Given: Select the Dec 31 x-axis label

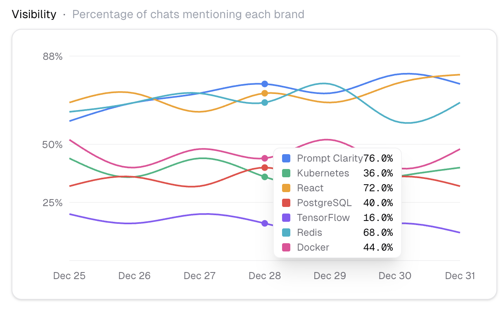Looking at the screenshot, I should pyautogui.click(x=460, y=276).
